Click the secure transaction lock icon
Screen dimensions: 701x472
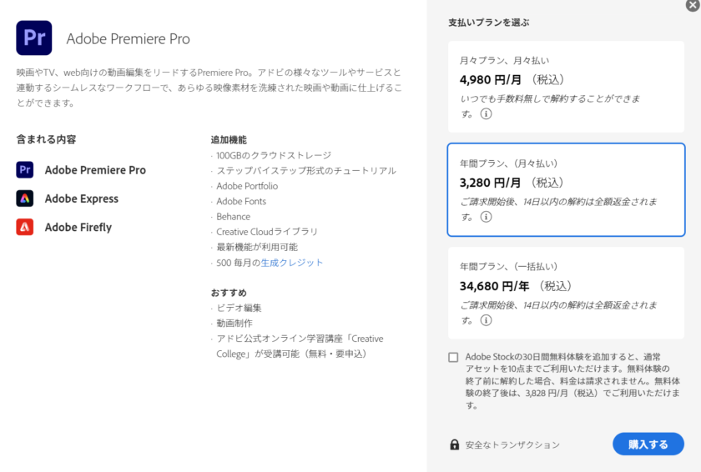click(x=455, y=444)
